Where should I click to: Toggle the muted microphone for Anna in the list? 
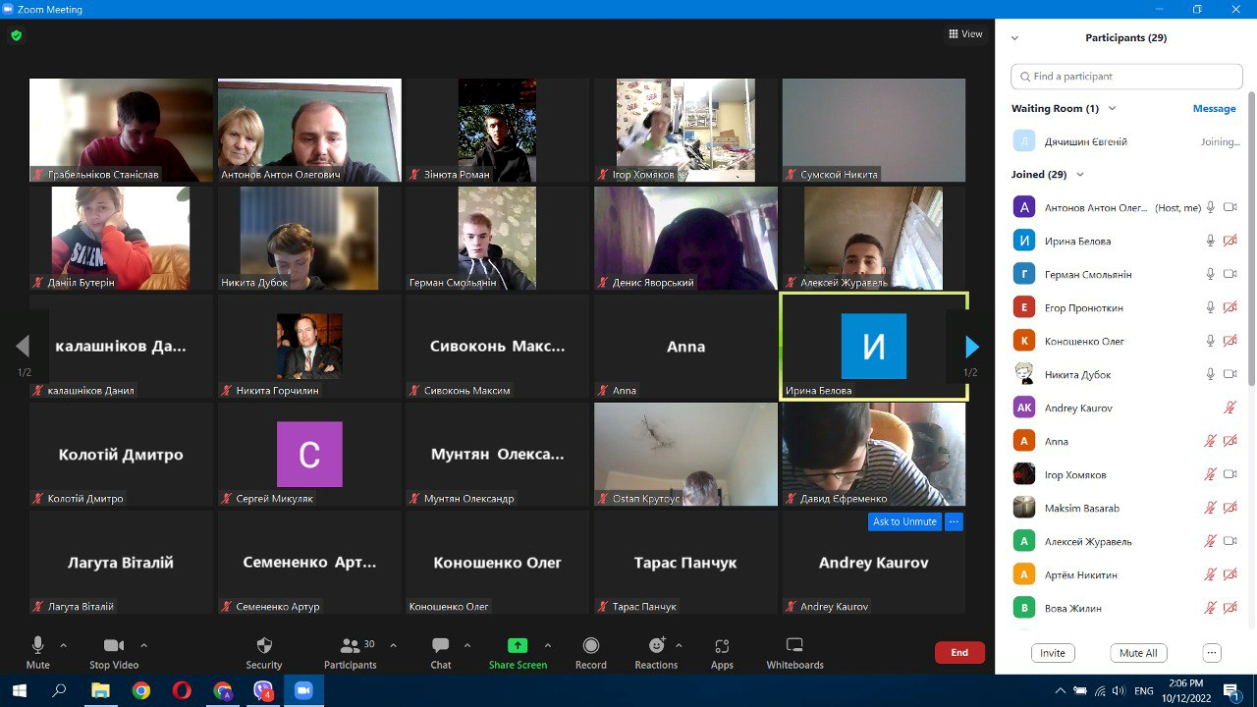tap(1211, 441)
